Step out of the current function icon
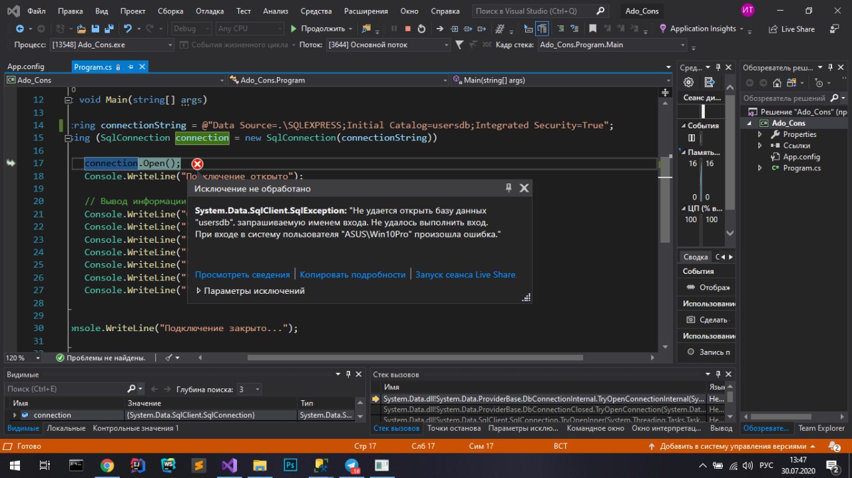 click(x=482, y=29)
